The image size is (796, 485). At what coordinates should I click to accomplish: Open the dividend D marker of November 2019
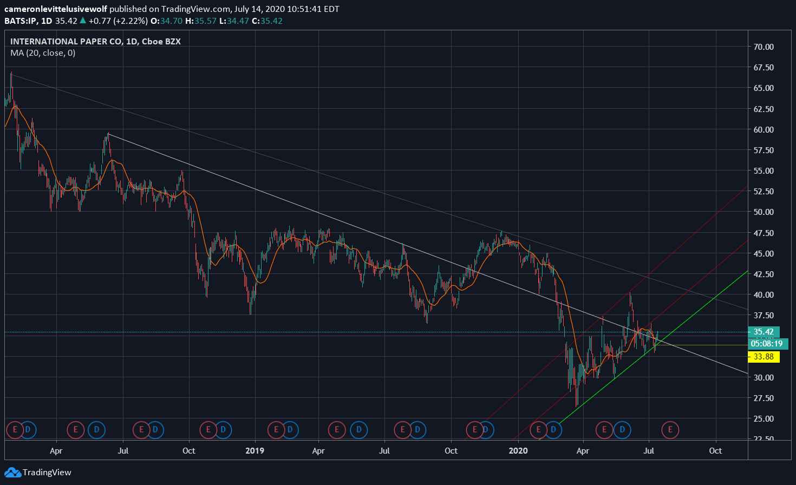pyautogui.click(x=486, y=430)
